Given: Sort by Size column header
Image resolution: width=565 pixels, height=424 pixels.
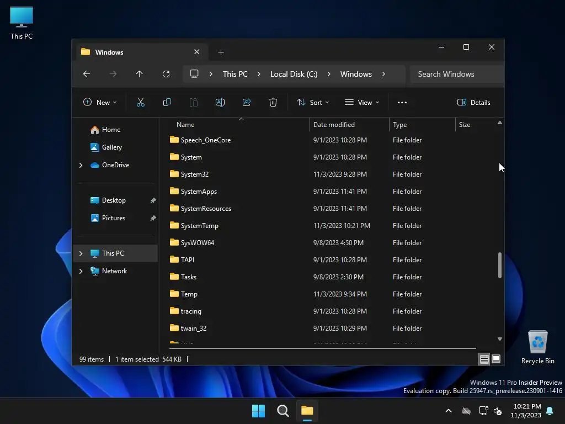Looking at the screenshot, I should tap(476, 124).
